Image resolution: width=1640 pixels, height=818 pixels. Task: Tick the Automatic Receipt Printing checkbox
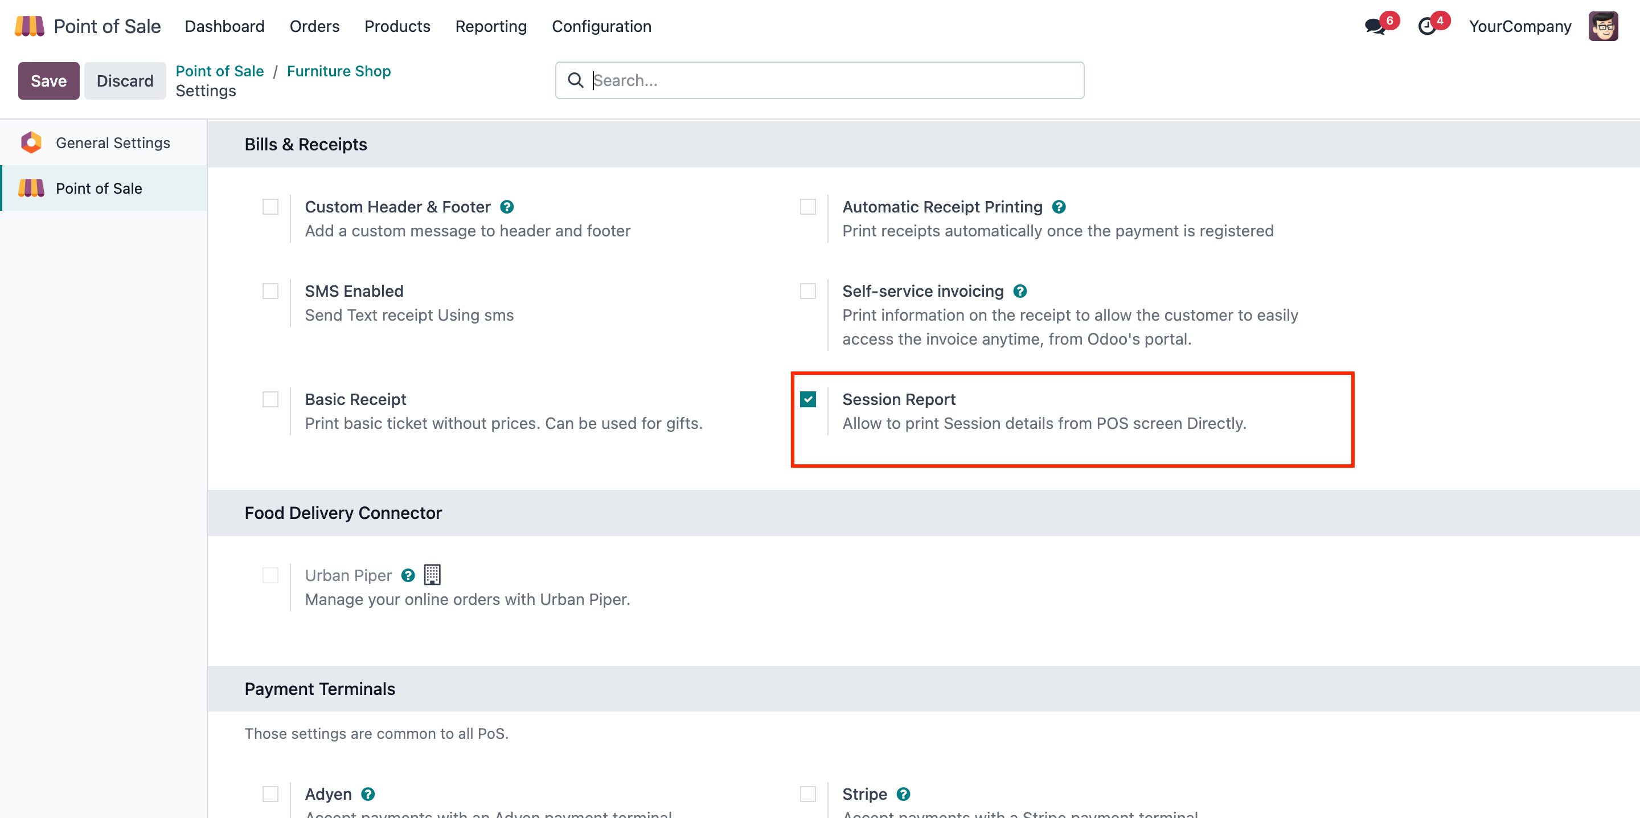point(808,207)
